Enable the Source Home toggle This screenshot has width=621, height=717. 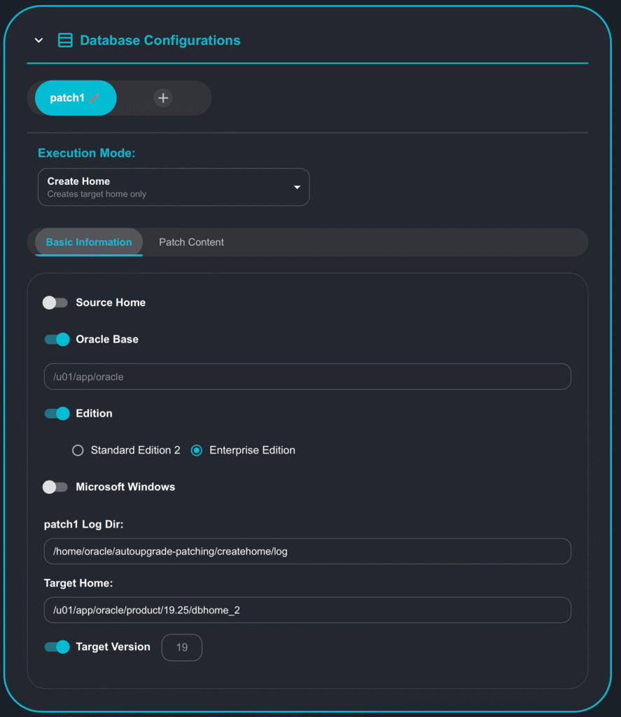click(55, 302)
